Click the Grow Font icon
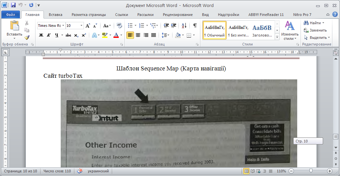The width and height of the screenshot is (340, 176). (88, 26)
